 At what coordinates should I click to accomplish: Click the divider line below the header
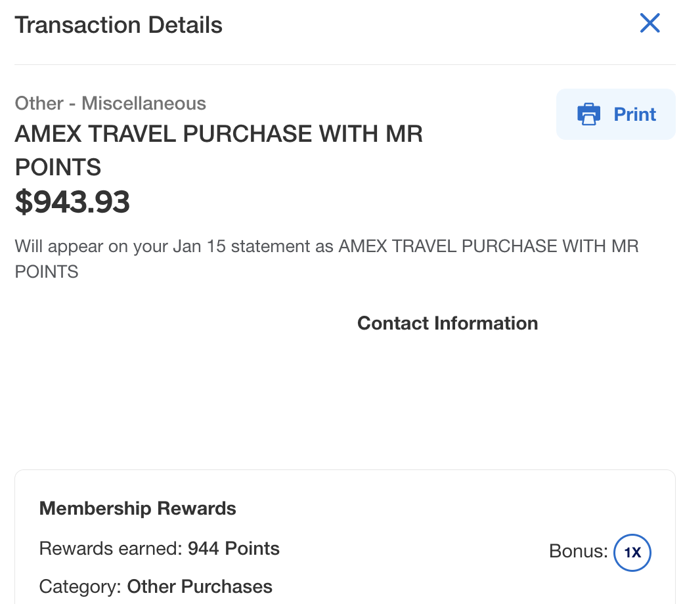(x=345, y=64)
